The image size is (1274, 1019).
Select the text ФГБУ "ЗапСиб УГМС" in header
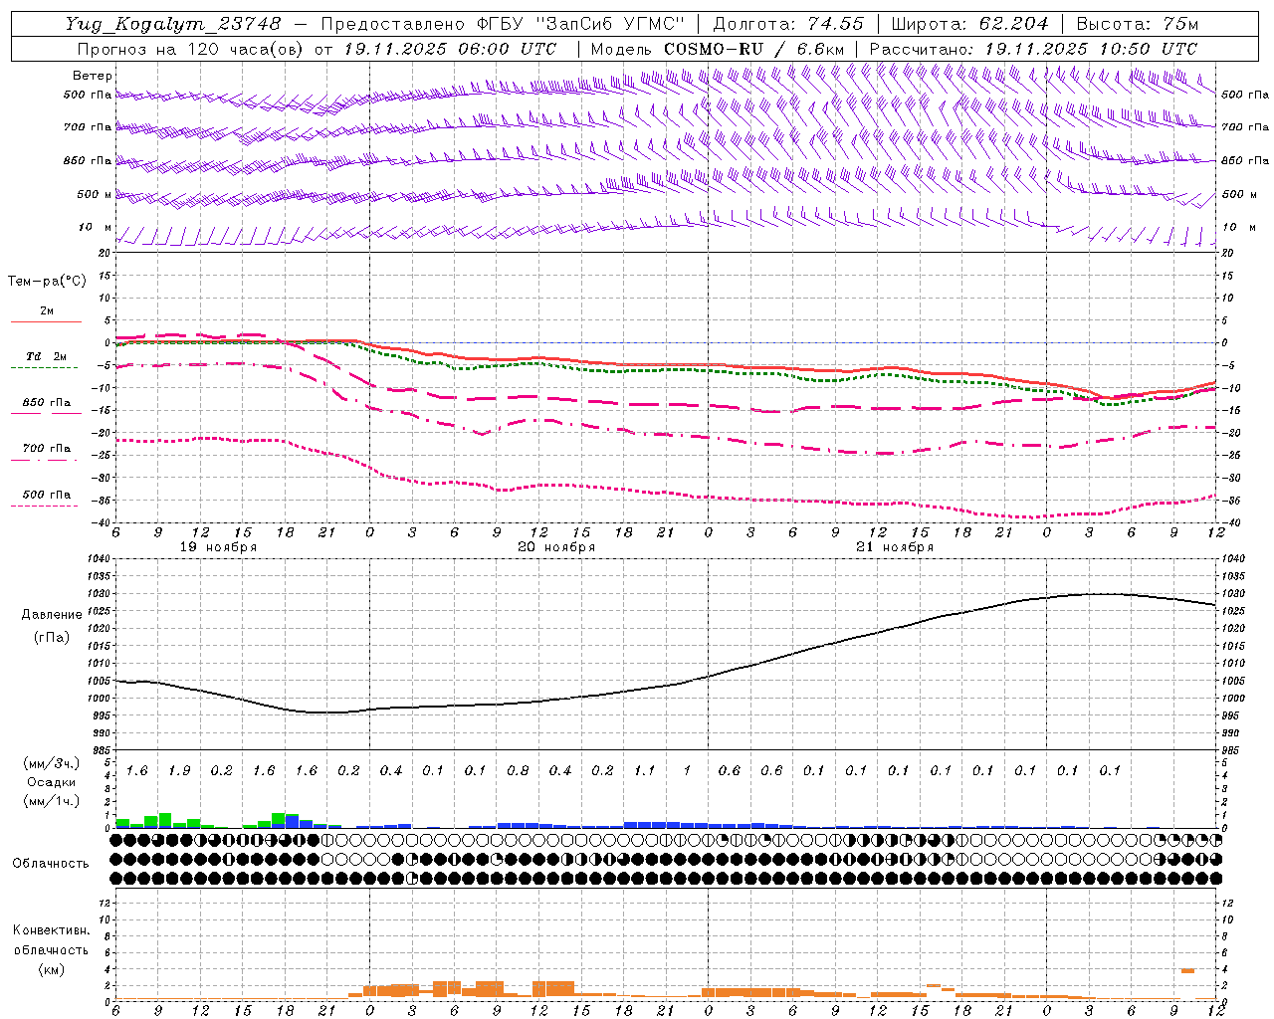tap(579, 24)
